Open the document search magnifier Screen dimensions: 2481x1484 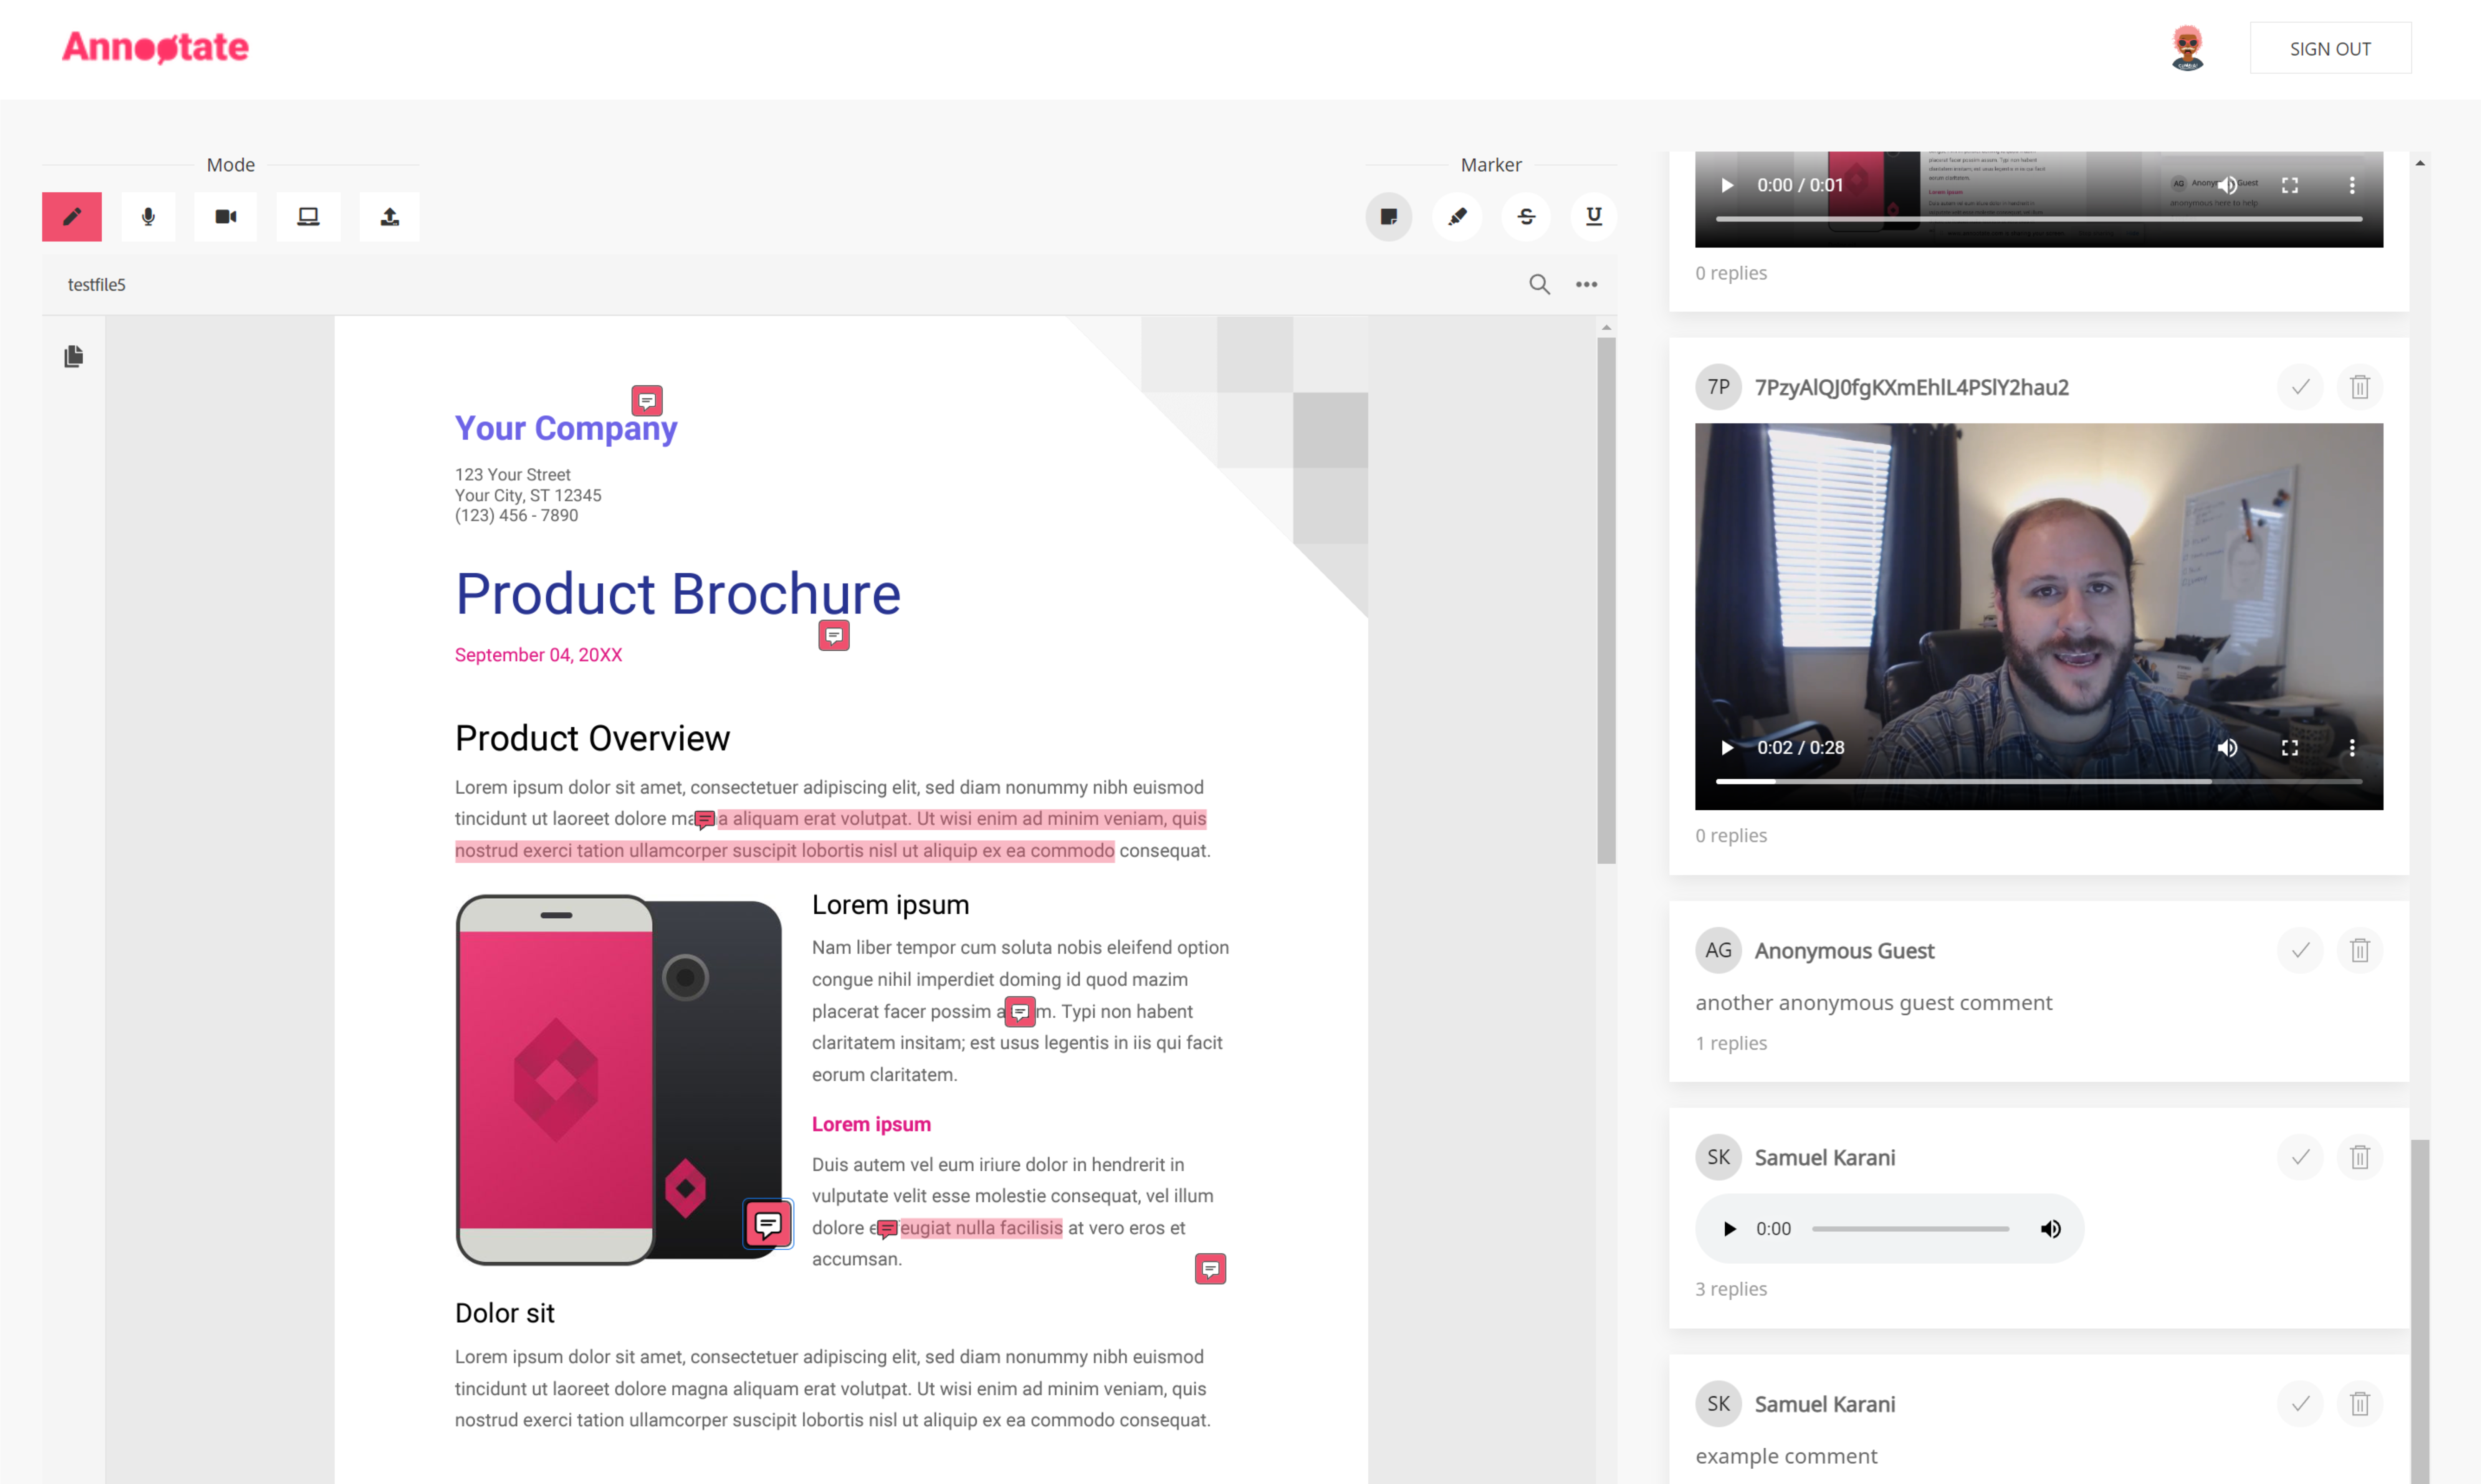1539,285
